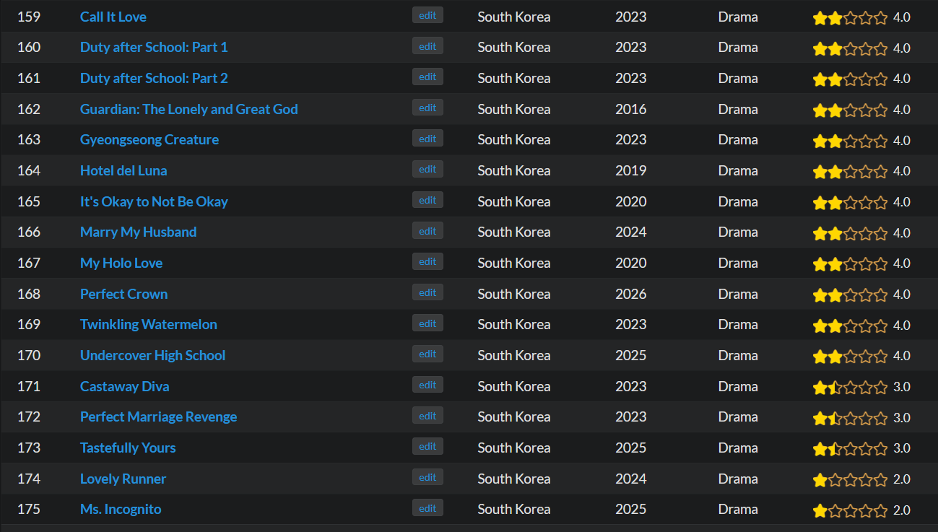Click edit for Tastefully Yours
This screenshot has width=938, height=532.
pyautogui.click(x=427, y=446)
